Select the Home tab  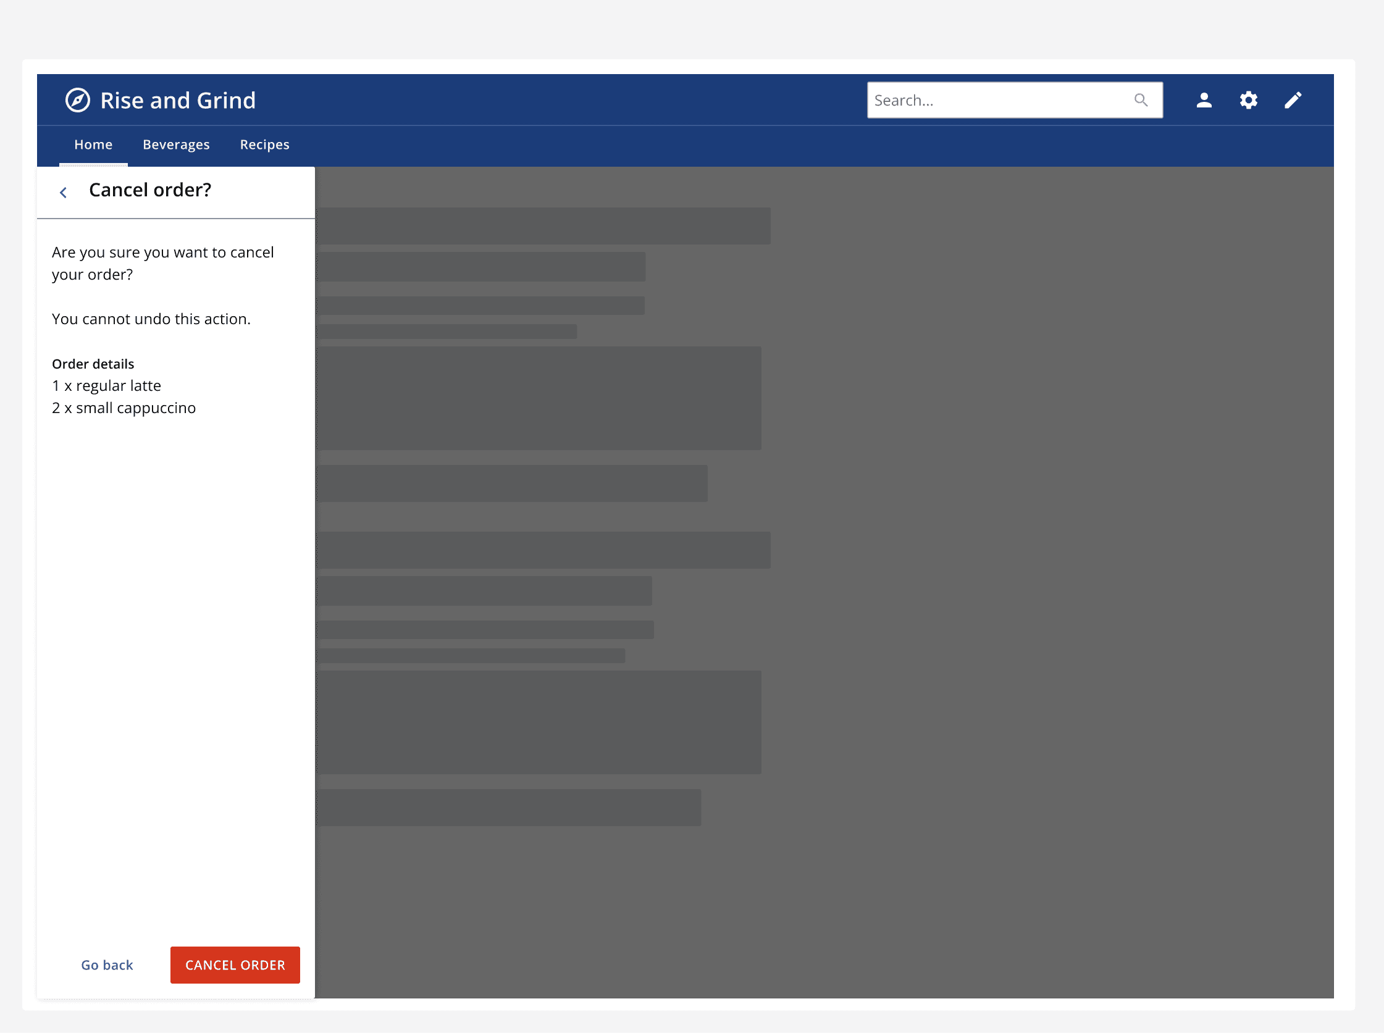[x=93, y=144]
